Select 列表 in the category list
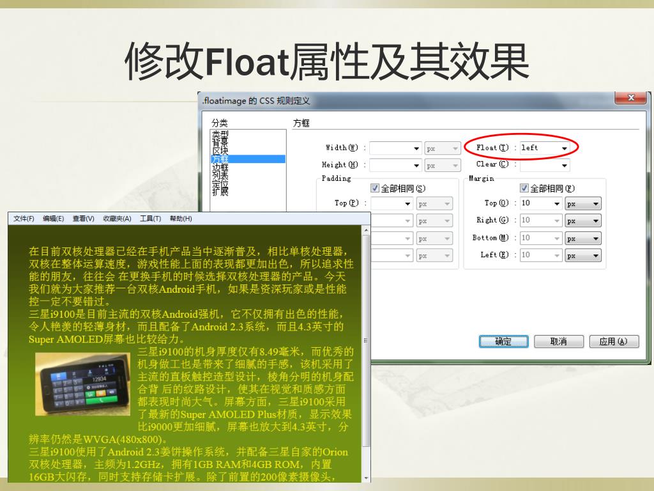The image size is (654, 491). [220, 175]
